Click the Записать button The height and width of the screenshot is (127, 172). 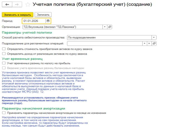[x=43, y=15]
